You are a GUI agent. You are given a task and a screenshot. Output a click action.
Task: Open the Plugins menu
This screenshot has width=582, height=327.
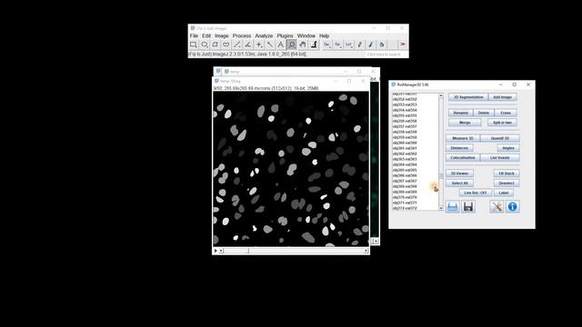(x=285, y=35)
